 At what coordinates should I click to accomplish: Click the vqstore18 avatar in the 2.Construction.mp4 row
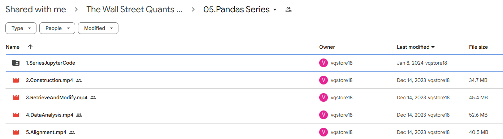324,80
